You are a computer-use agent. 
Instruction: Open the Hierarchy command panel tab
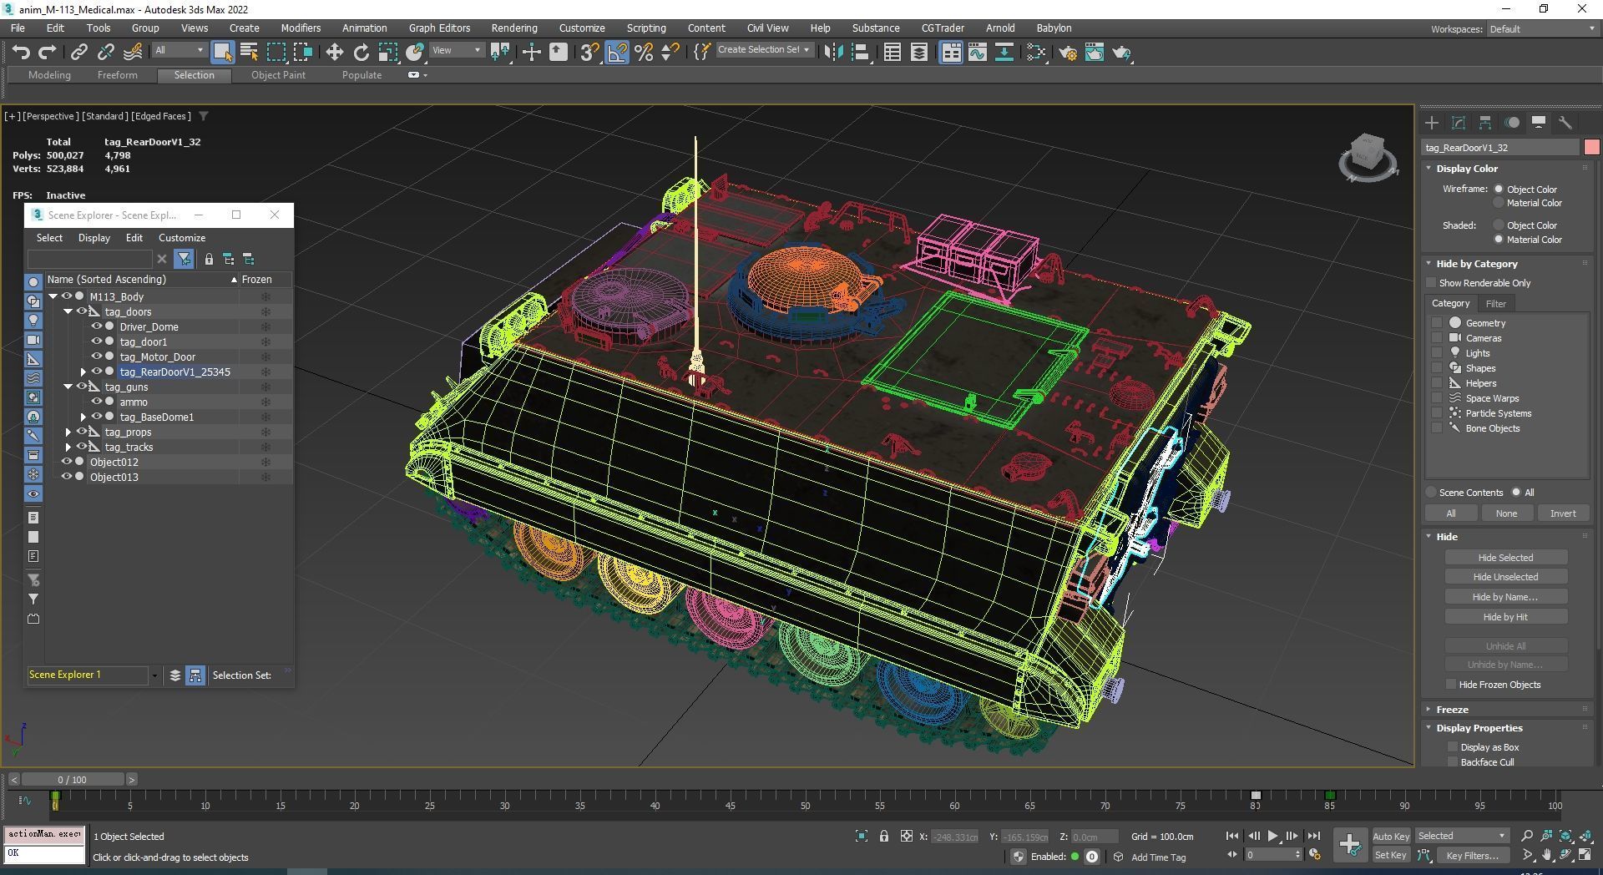pos(1485,123)
